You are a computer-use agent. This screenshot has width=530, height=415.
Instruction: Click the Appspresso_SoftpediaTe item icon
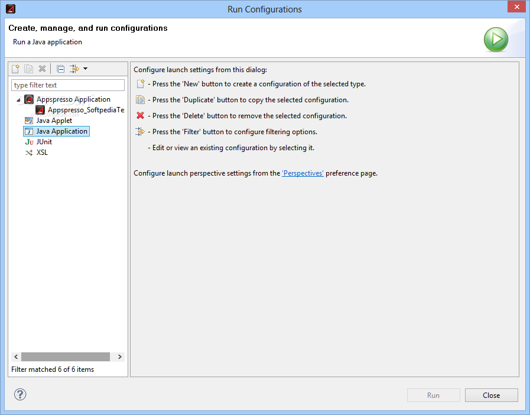point(40,110)
